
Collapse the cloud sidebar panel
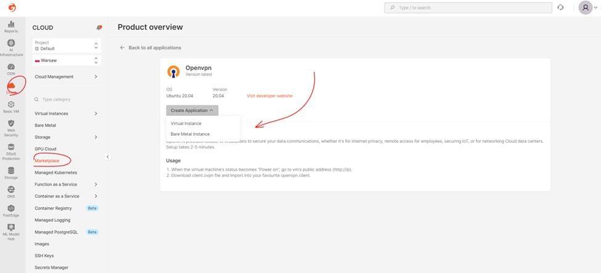pos(107,157)
